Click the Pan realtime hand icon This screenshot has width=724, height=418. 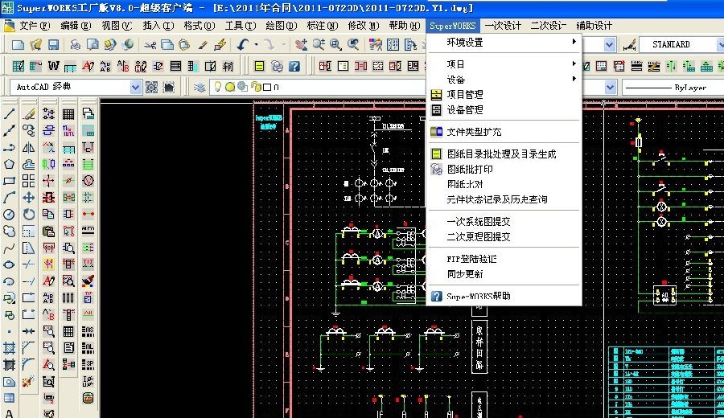(x=300, y=45)
